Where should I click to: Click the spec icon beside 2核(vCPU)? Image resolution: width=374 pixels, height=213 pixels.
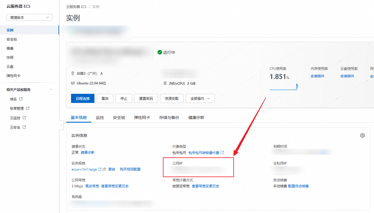(165, 83)
